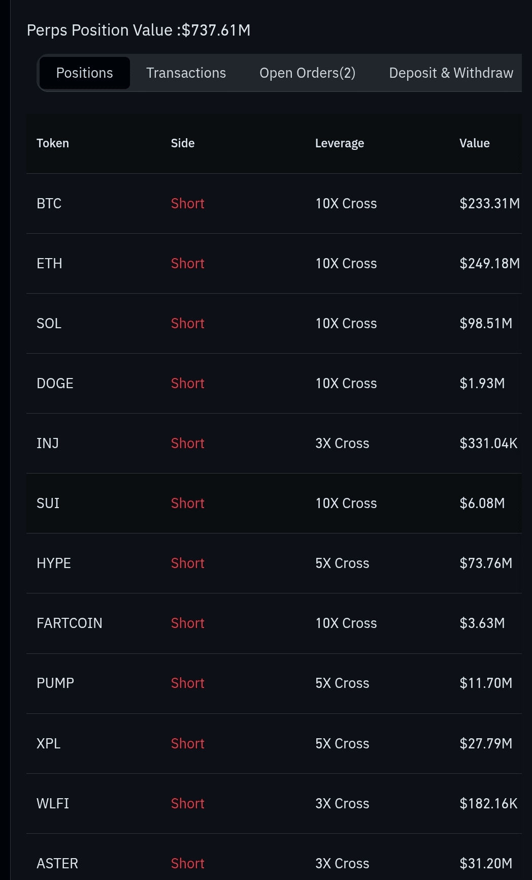Open the Open Orders(2) tab
532x880 pixels.
point(307,73)
